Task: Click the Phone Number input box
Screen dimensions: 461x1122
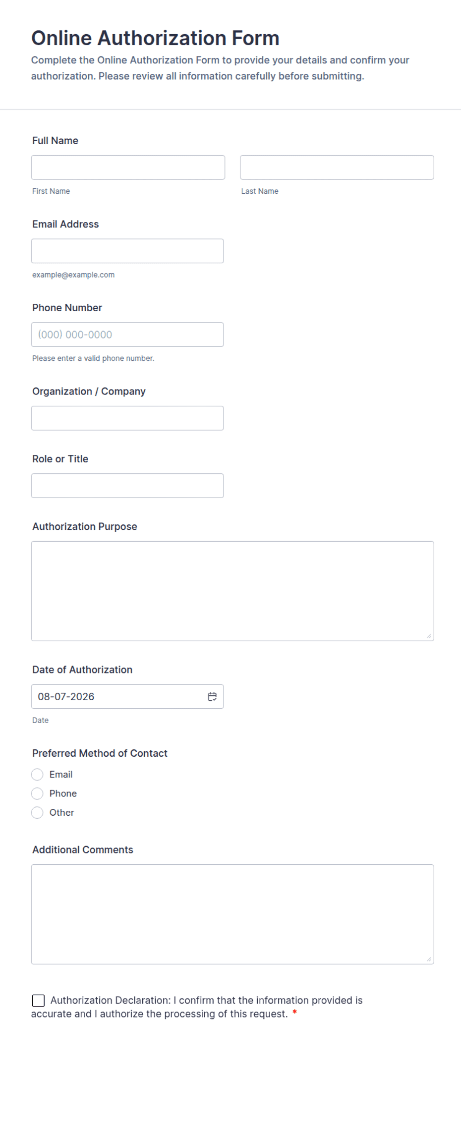Action: (x=127, y=335)
